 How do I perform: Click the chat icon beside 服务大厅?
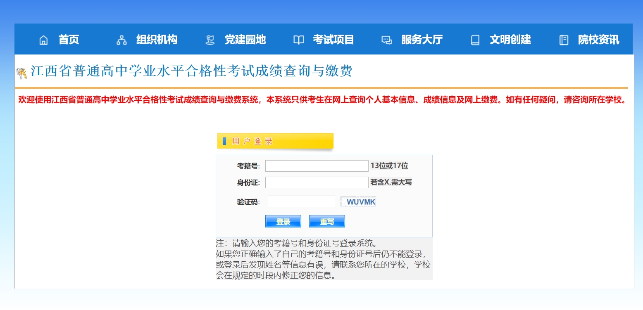point(386,40)
